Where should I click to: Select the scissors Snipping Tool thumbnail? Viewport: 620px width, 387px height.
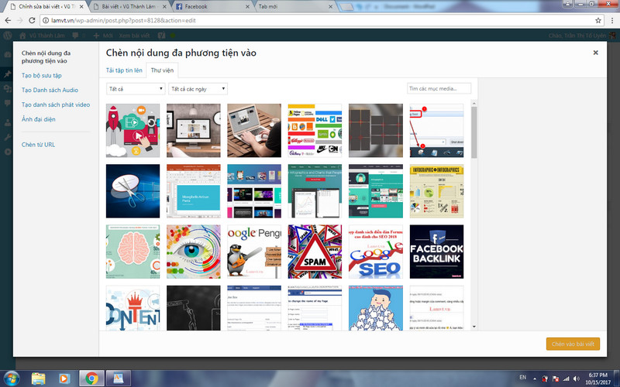click(133, 191)
